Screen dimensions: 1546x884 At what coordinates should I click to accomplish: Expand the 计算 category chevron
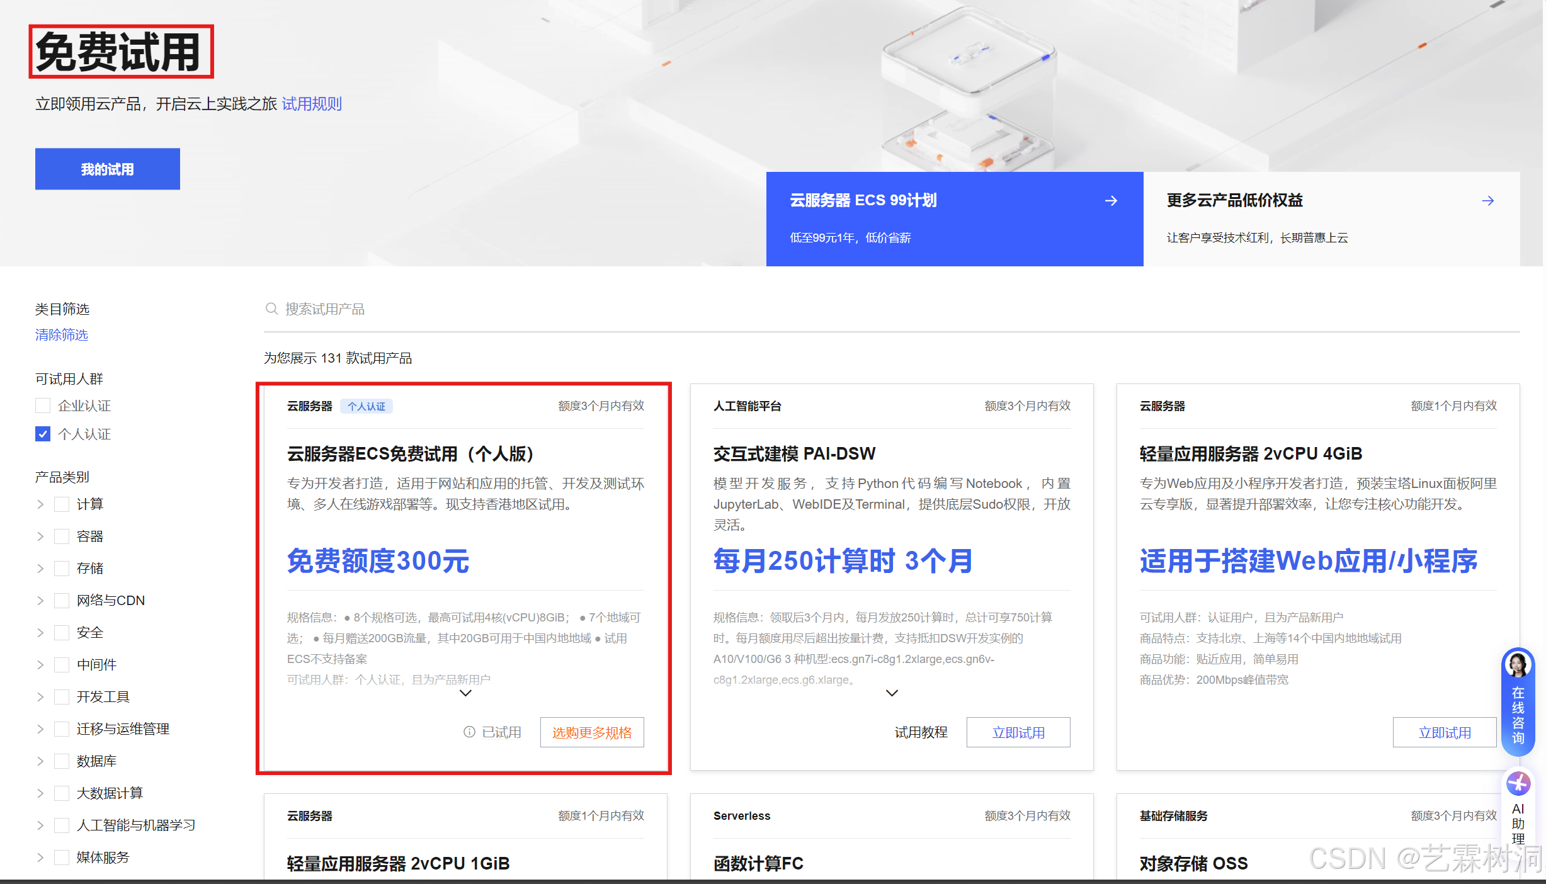pos(40,504)
